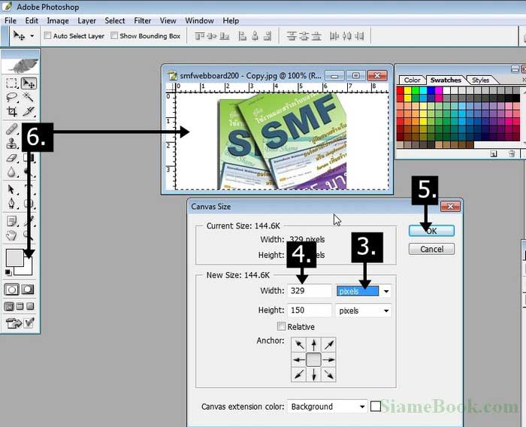
Task: Select the Eraser tool
Action: coord(12,158)
